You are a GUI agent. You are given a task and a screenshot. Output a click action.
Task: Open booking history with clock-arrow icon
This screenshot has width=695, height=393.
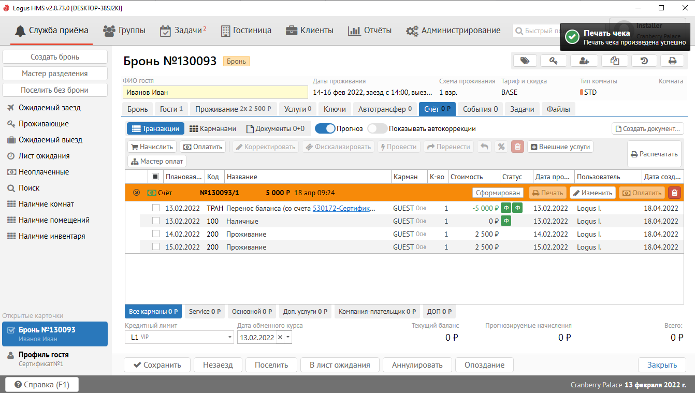[x=644, y=61]
